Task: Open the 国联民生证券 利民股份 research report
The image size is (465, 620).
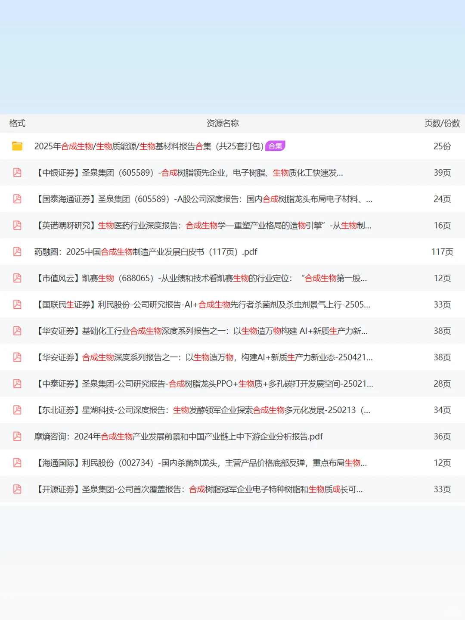Action: (202, 304)
